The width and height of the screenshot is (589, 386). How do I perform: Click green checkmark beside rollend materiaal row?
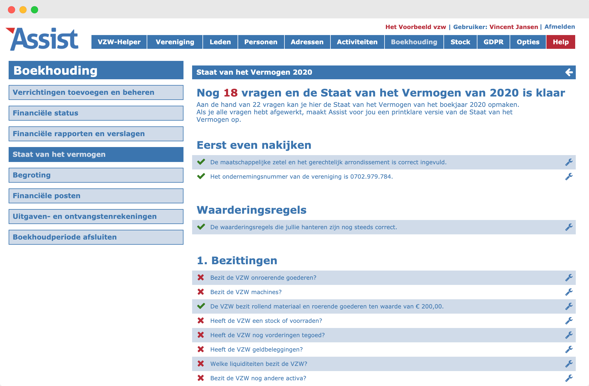(x=201, y=306)
